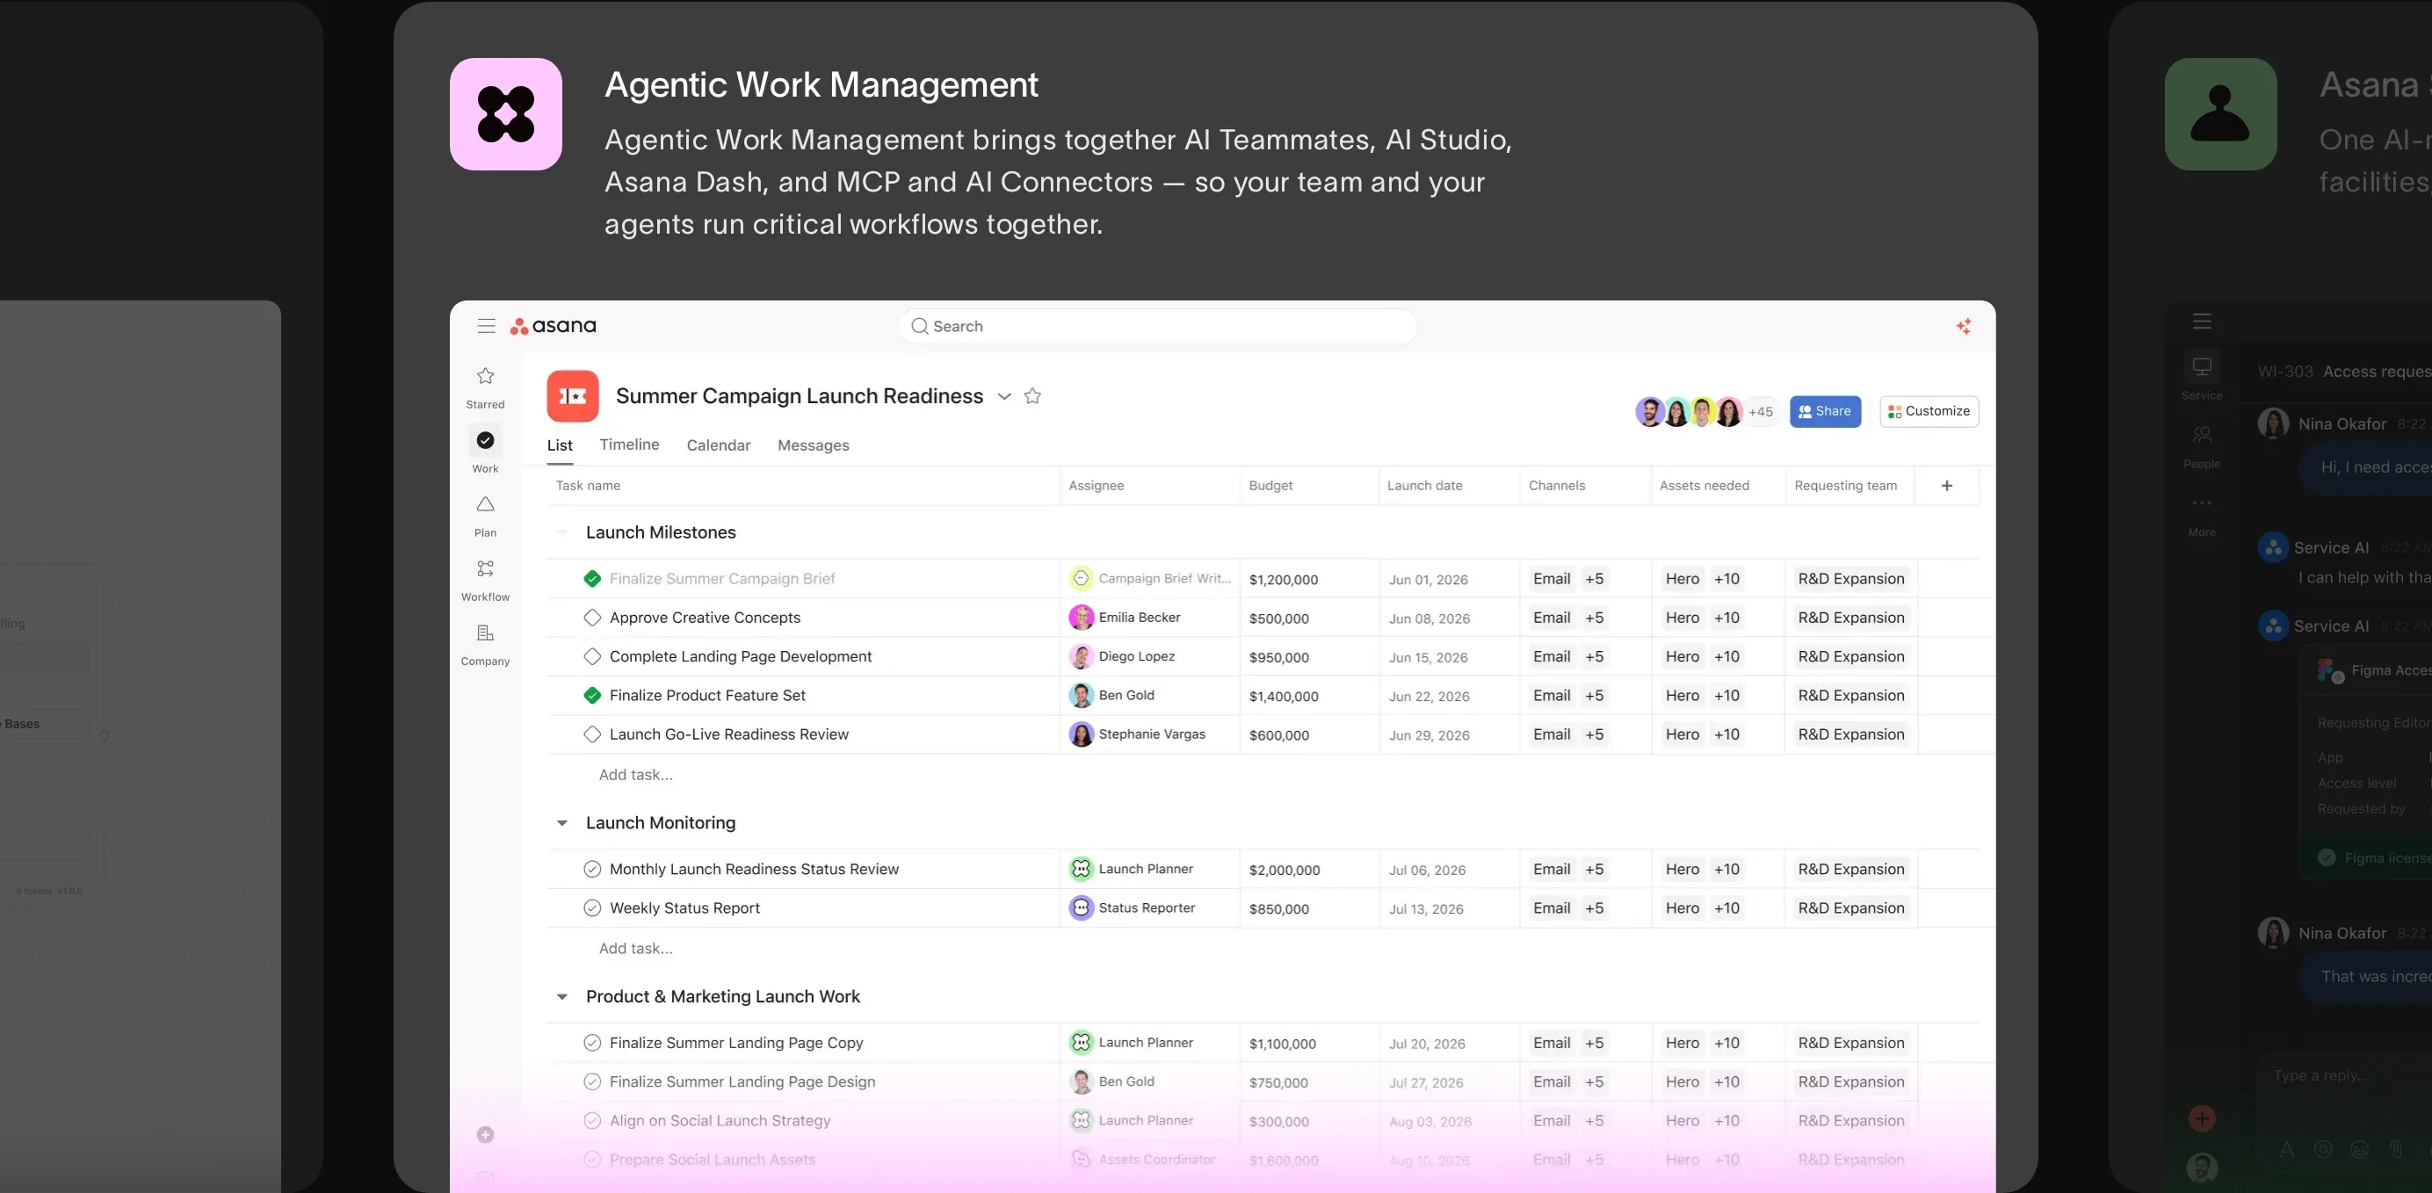Click Diego Lopez's avatar
Viewport: 2432px width, 1193px height.
point(1081,656)
